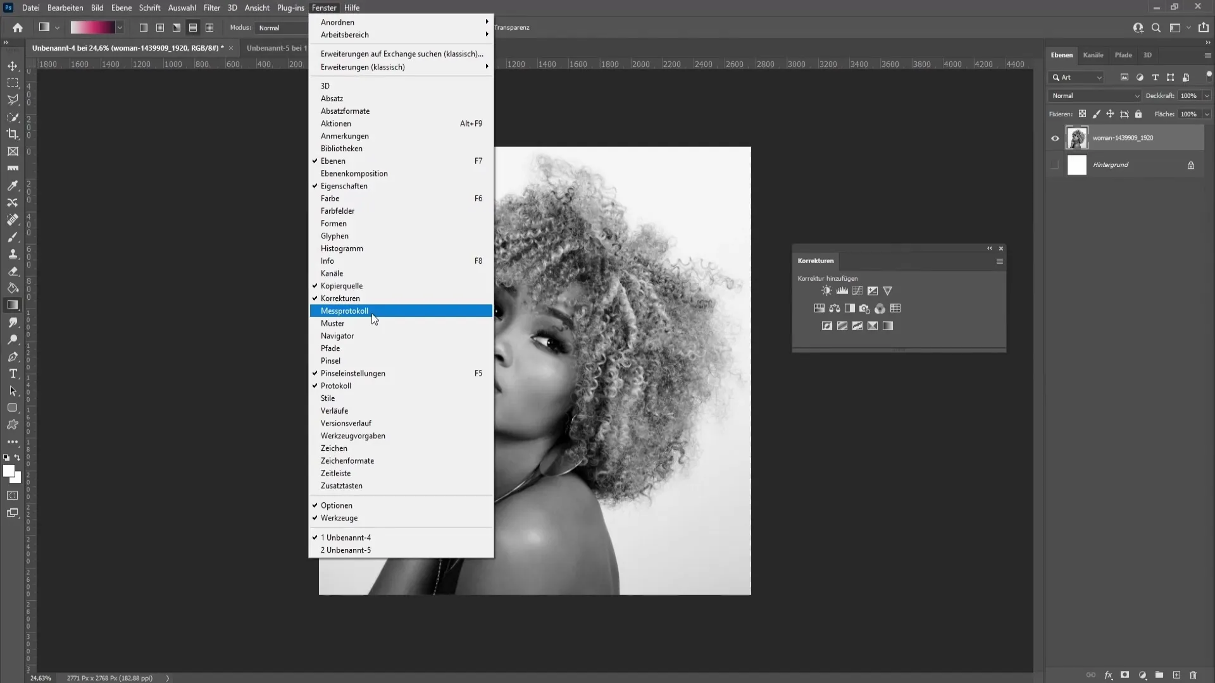The image size is (1215, 683).
Task: Toggle Korrekturen panel checkbox Ebenen
Action: (333, 160)
